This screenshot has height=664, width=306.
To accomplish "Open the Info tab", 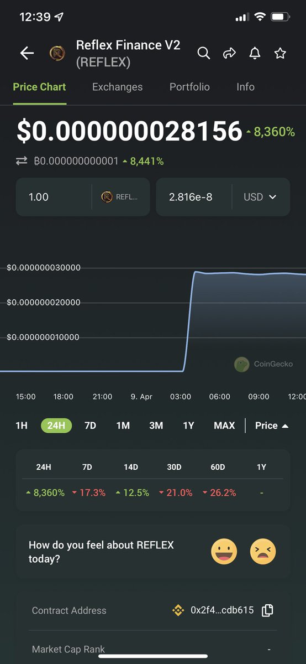I will (x=245, y=87).
